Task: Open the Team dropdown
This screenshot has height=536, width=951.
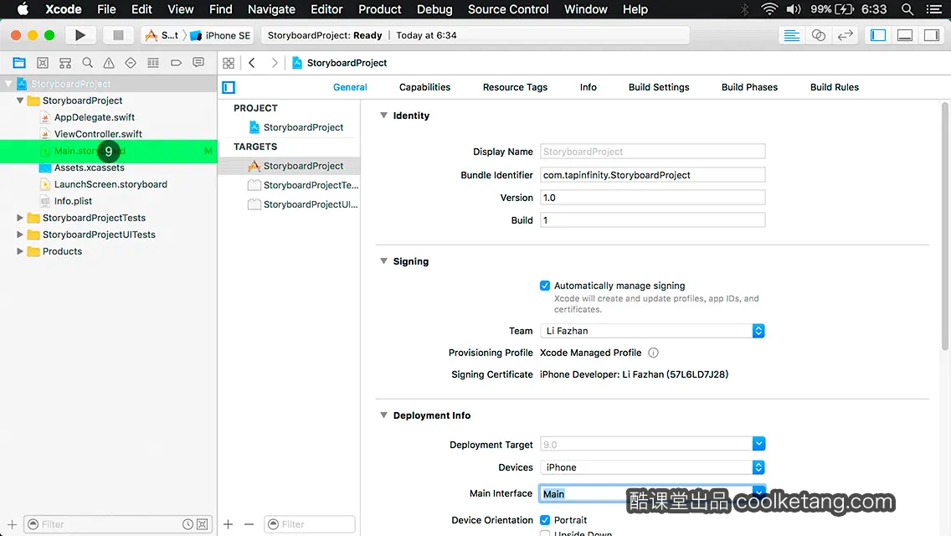Action: coord(652,331)
